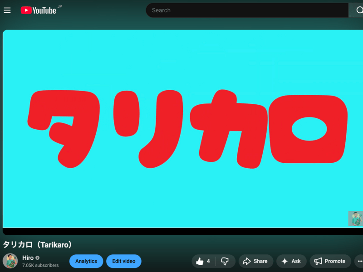This screenshot has height=272, width=363.
Task: Open the hamburger guide menu
Action: 7,10
